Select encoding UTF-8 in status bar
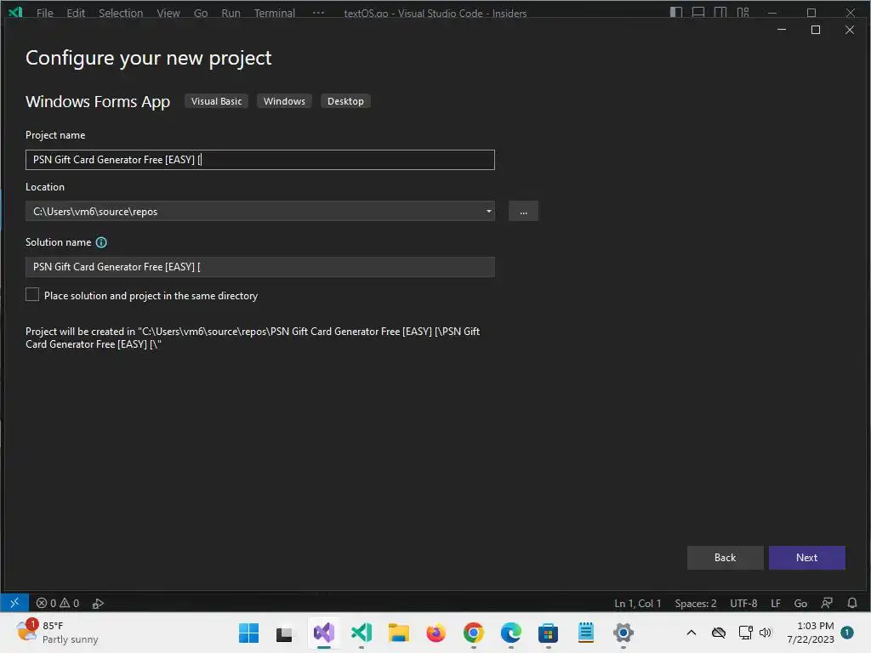This screenshot has height=653, width=871. pyautogui.click(x=743, y=604)
